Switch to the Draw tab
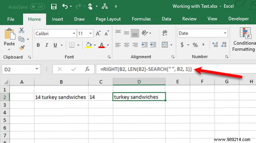 tap(79, 19)
